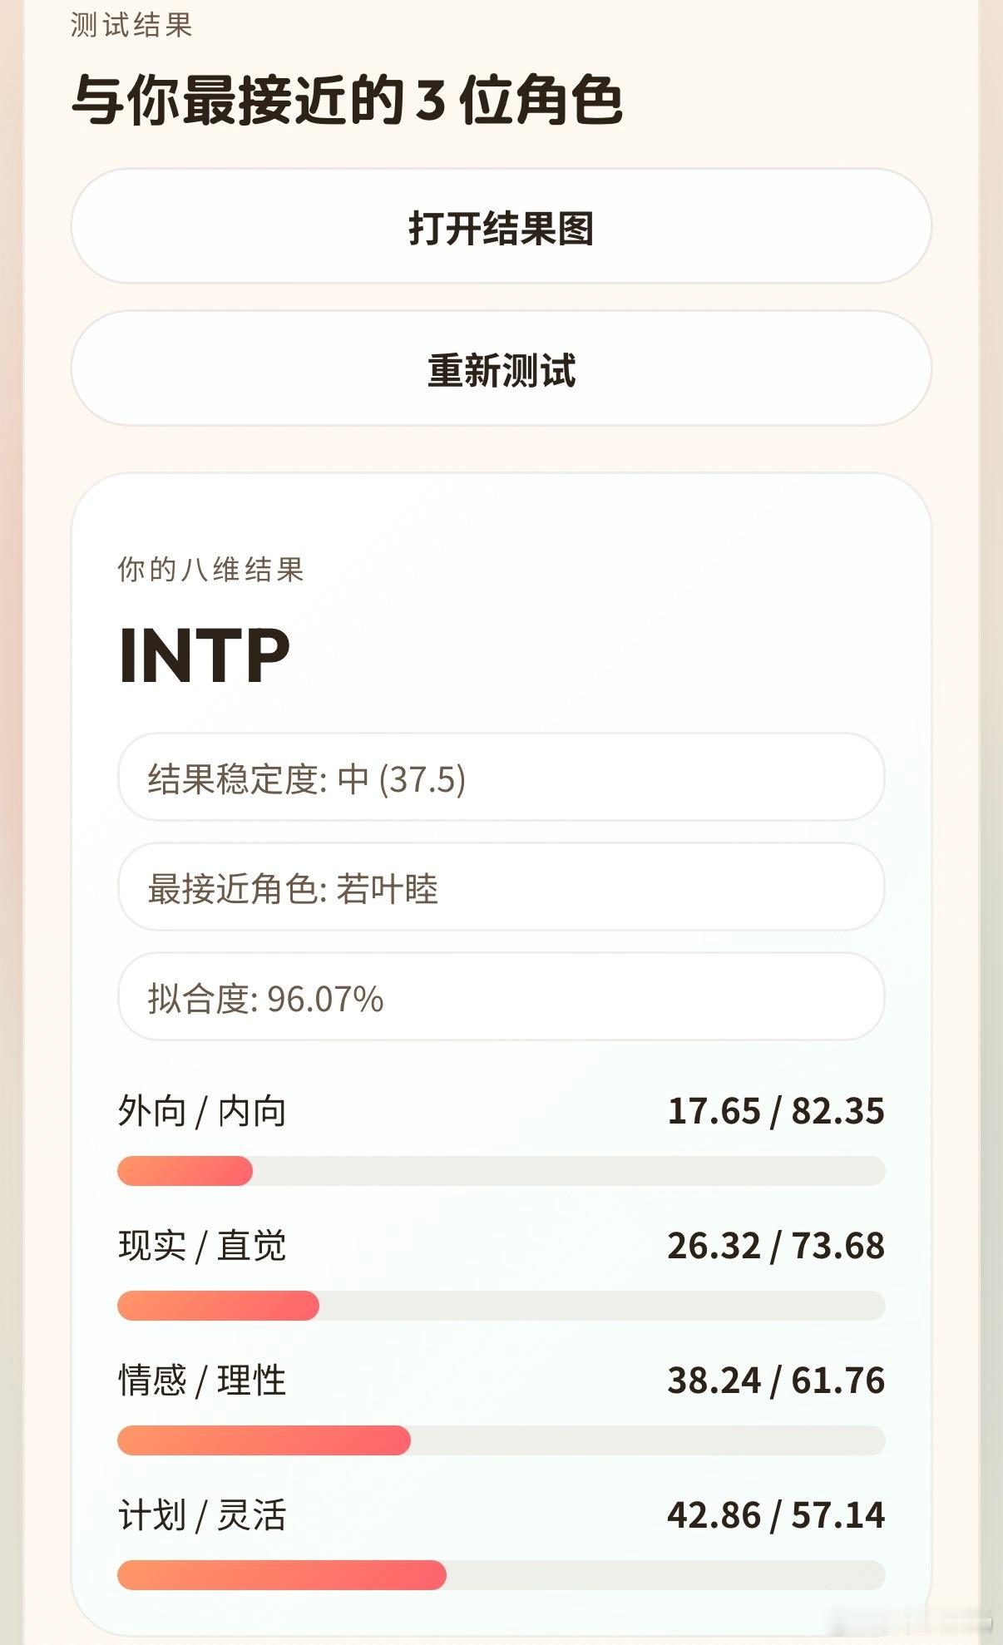1003x1645 pixels.
Task: Click the 拟合度: 96.07% pill
Action: point(501,997)
